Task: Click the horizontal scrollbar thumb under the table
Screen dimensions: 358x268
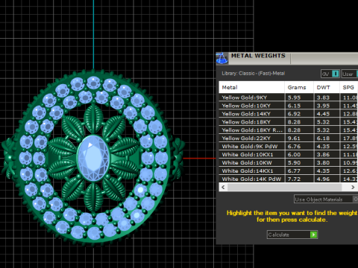Action: point(285,187)
